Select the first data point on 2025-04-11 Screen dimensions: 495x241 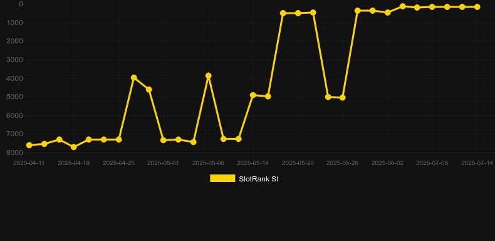tap(29, 145)
